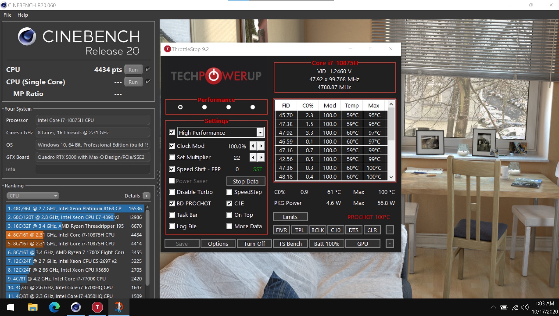The image size is (559, 316).
Task: Open the High Performance power plan dropdown
Action: coord(260,133)
